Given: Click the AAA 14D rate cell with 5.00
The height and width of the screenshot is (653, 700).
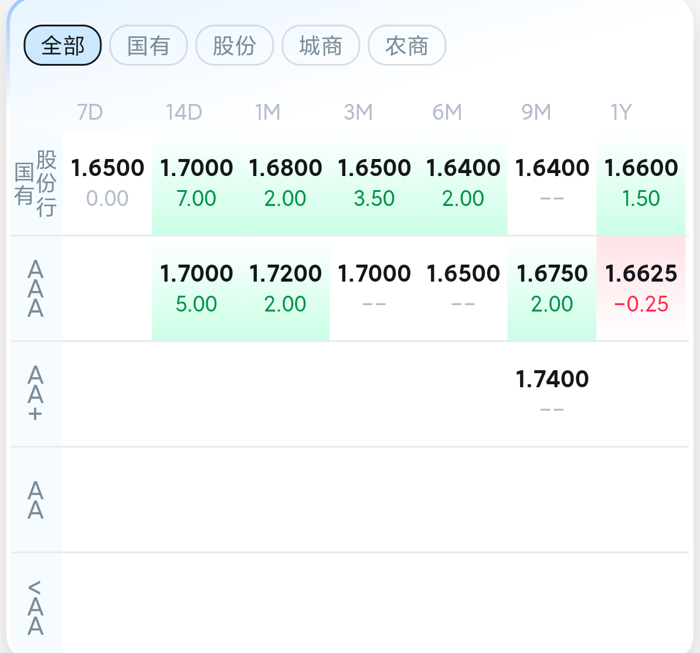Looking at the screenshot, I should [196, 289].
